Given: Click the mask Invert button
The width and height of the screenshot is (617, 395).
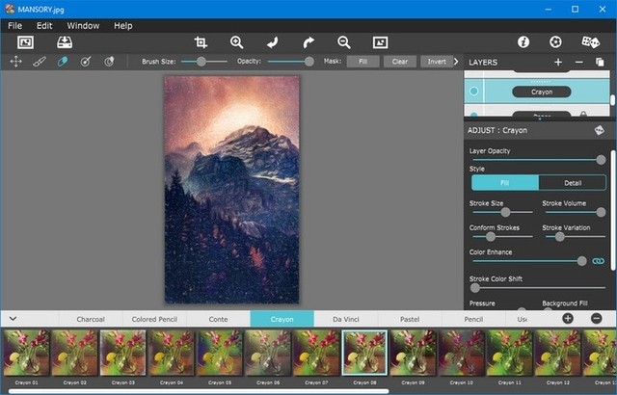Looking at the screenshot, I should [437, 61].
